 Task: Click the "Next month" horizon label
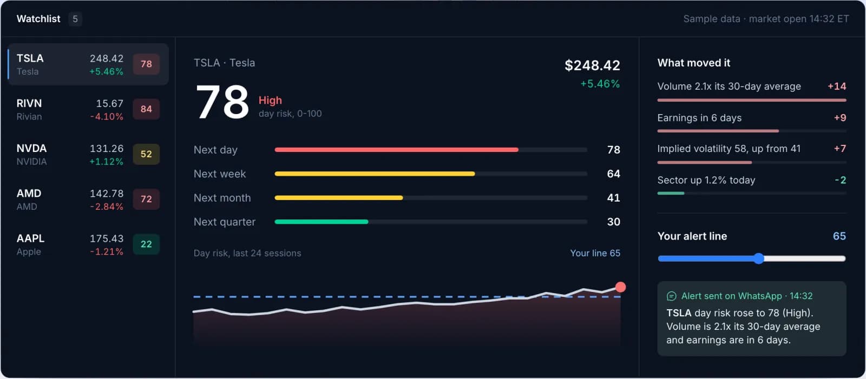222,198
